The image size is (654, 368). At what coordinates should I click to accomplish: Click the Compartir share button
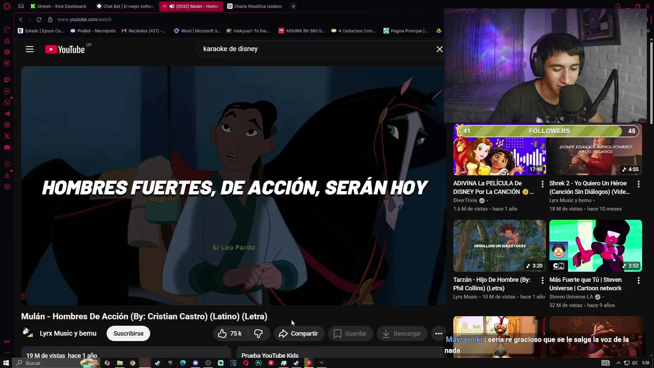click(x=299, y=333)
